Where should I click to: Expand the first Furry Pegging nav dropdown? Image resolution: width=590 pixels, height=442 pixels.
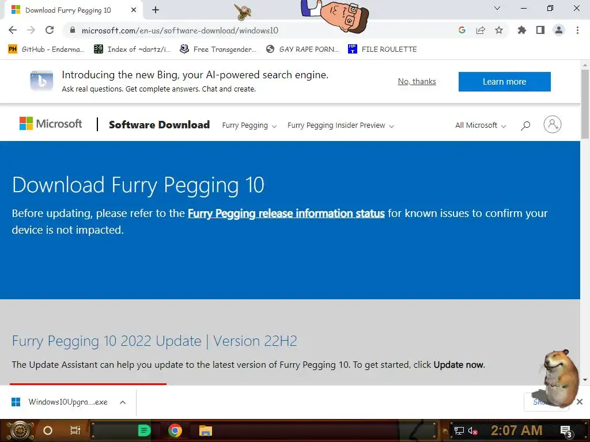(x=249, y=125)
